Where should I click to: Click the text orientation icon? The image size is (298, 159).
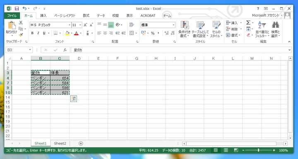coord(118,24)
